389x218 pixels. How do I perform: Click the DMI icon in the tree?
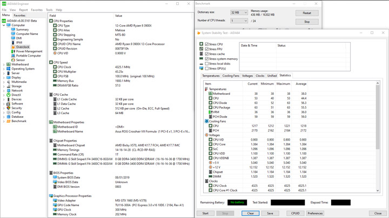coord(13,38)
